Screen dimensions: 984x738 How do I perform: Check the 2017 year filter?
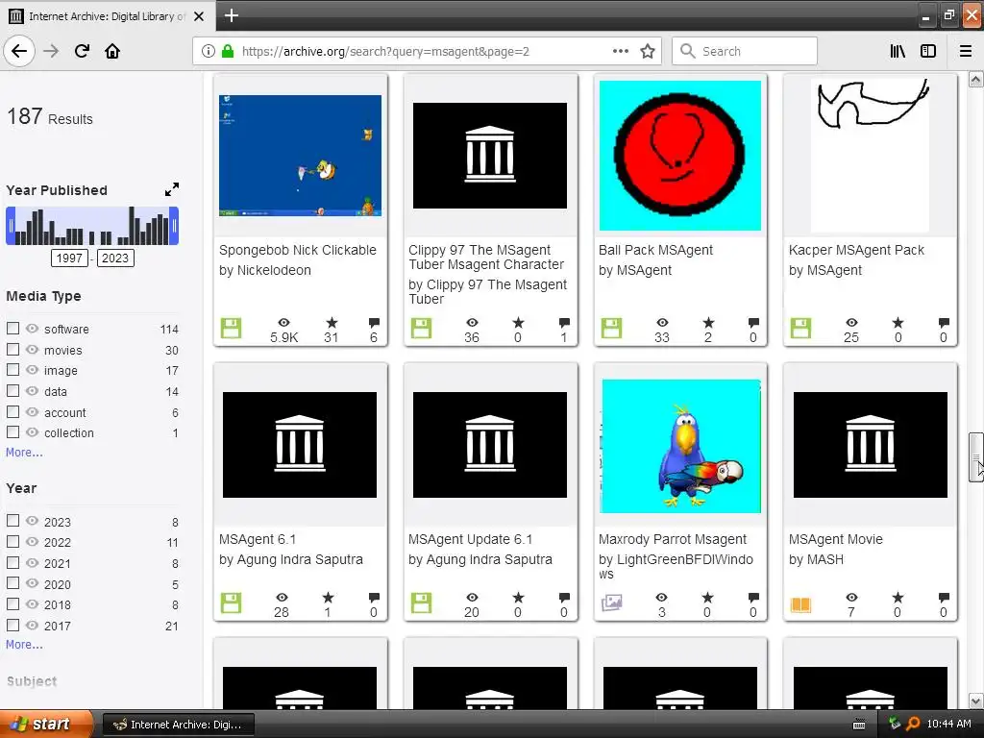coord(12,625)
